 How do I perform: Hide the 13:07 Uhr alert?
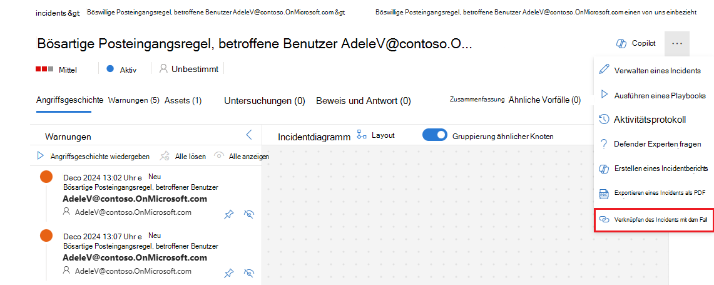pyautogui.click(x=248, y=273)
